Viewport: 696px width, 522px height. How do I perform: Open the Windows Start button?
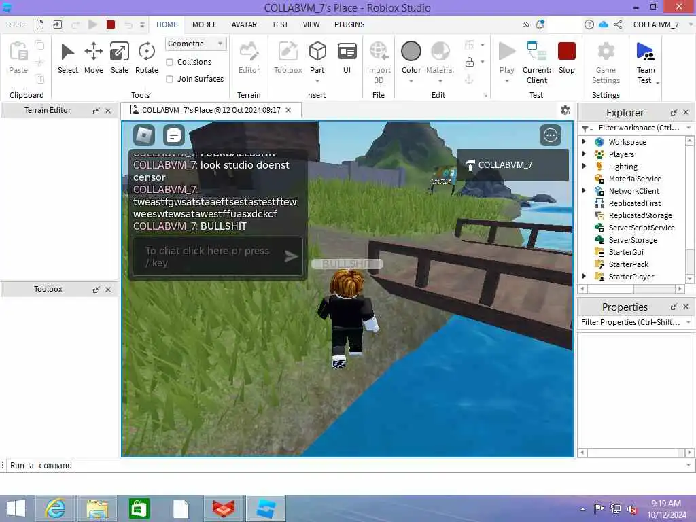click(16, 508)
